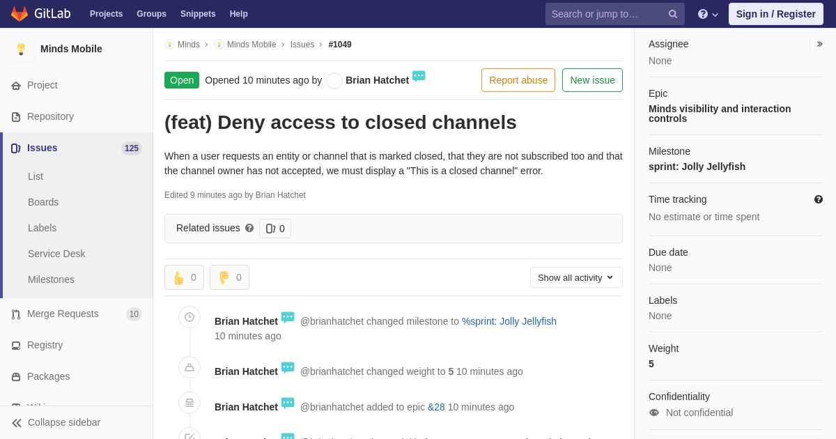Click the New issue button

(x=592, y=80)
